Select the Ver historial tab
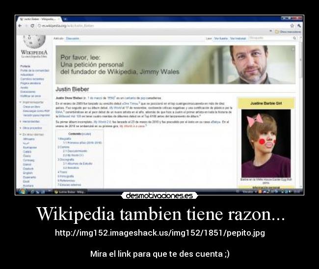This screenshot has height=269, width=319. pos(238,38)
